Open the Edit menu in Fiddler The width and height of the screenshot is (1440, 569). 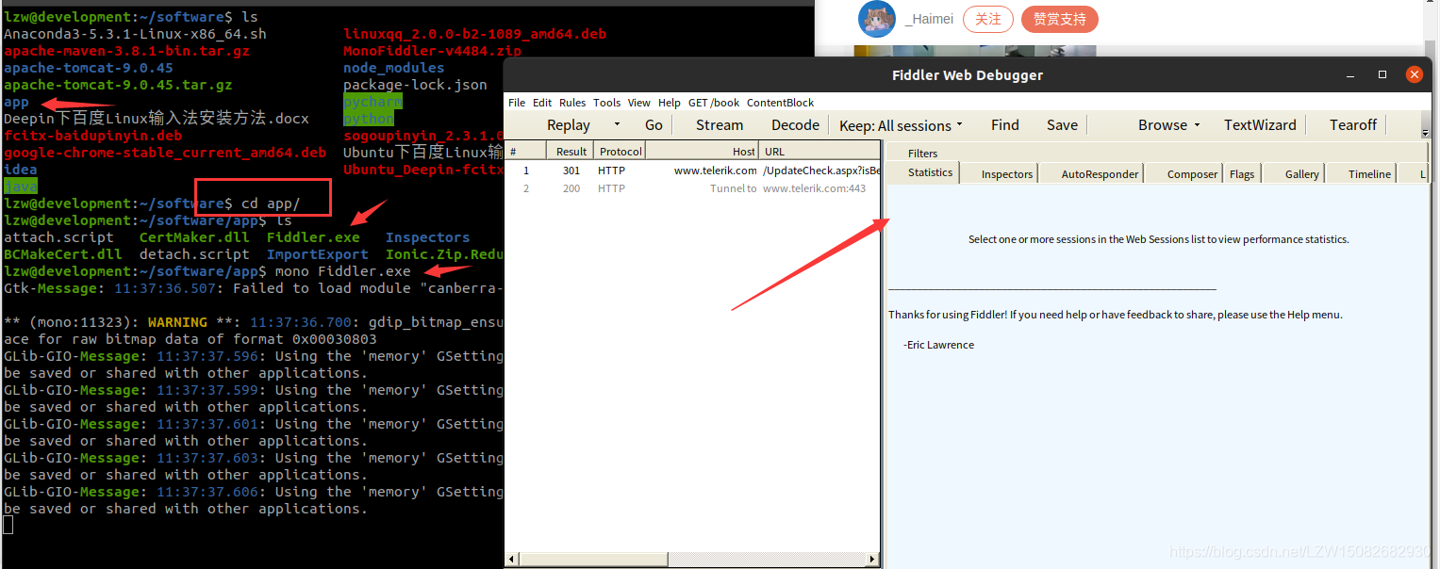click(542, 103)
